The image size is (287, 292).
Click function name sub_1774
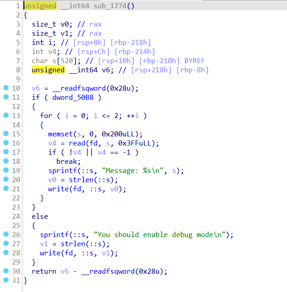110,6
